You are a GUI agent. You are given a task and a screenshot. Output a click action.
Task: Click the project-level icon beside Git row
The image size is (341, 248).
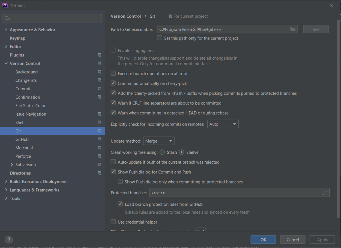[x=99, y=131]
